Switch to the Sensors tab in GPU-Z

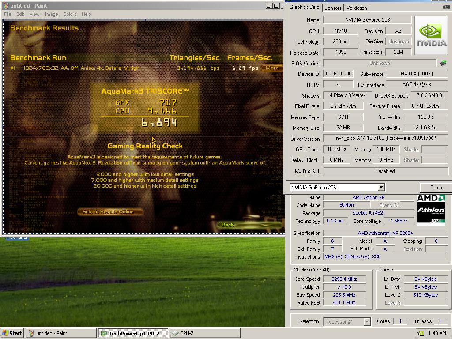(333, 8)
